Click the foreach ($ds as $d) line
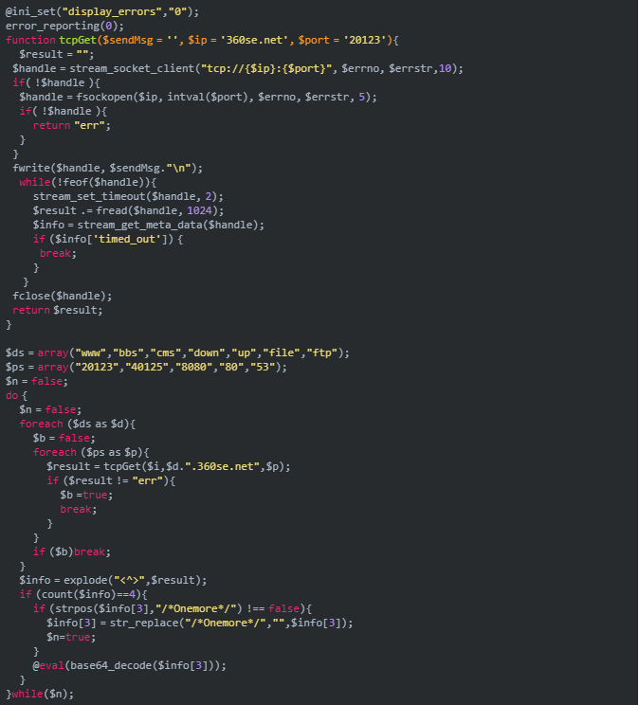Viewport: 639px width, 705px height. 78,424
